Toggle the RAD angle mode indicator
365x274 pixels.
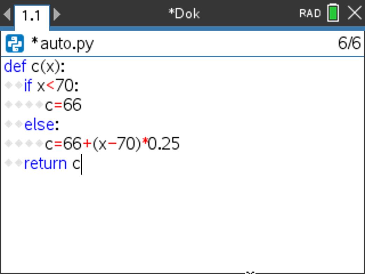click(310, 14)
